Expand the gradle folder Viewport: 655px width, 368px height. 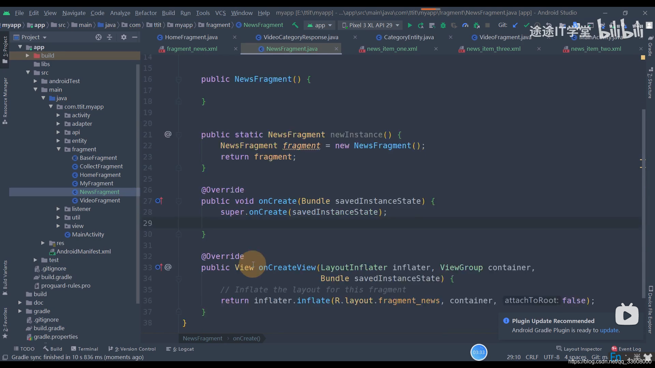click(x=20, y=311)
